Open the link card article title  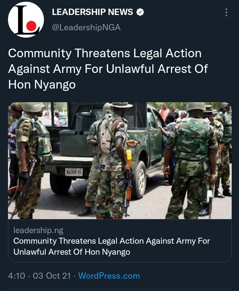click(112, 246)
